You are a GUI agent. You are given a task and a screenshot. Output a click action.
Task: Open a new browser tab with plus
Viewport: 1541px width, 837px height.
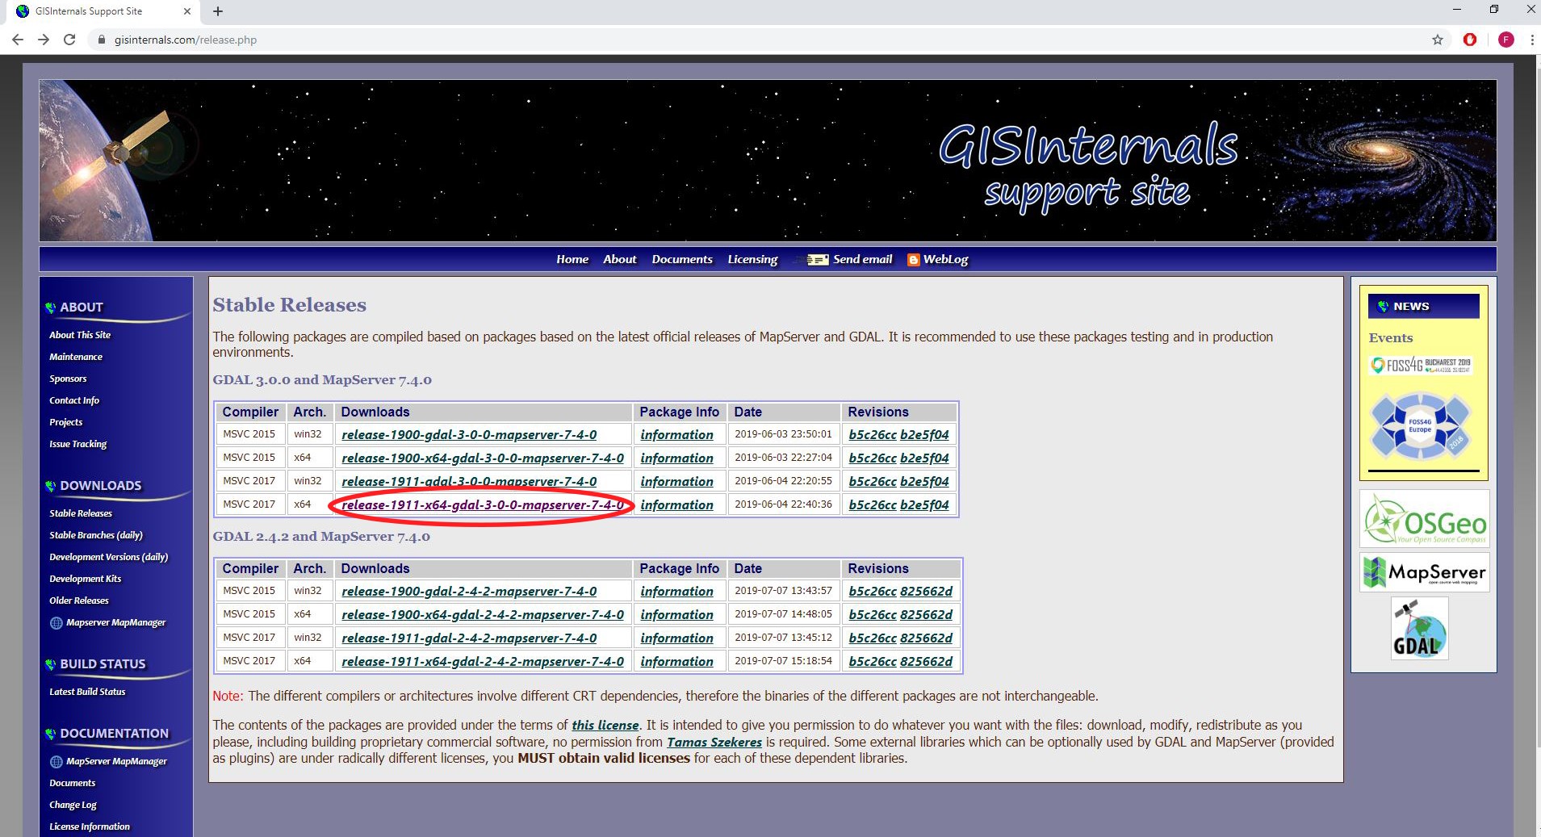pos(217,11)
